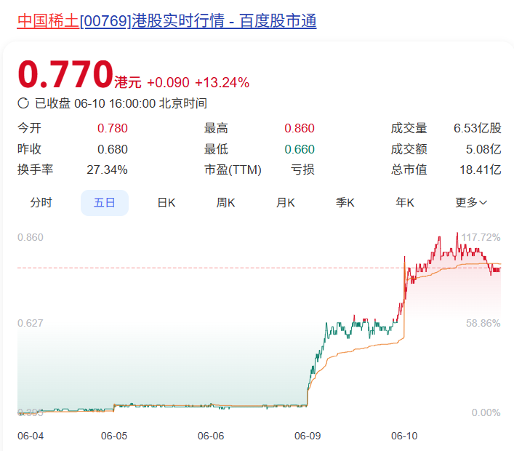View the 季K quarterly chart
514x451 pixels.
coord(345,203)
